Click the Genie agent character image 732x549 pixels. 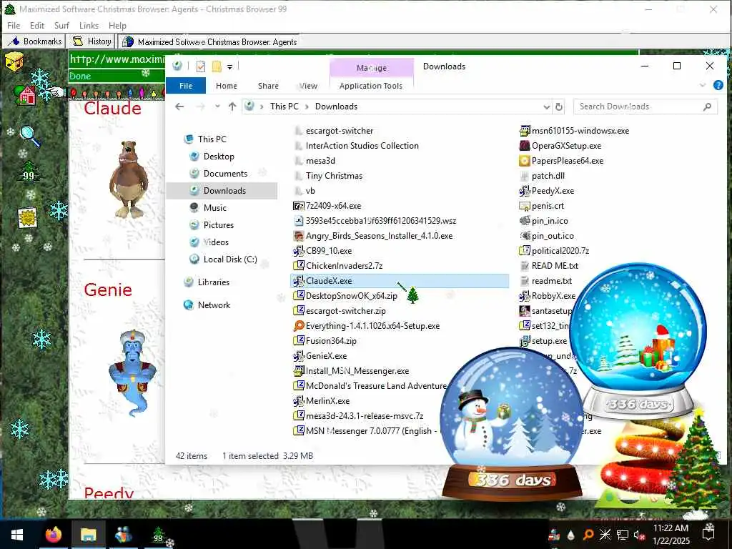point(132,372)
